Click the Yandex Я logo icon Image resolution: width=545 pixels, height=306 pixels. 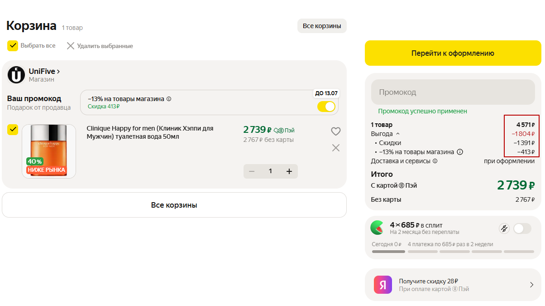tap(383, 285)
